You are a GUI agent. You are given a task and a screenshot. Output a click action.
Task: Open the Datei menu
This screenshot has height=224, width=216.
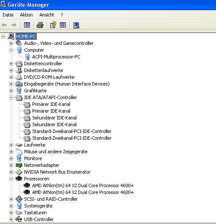[x=8, y=15]
